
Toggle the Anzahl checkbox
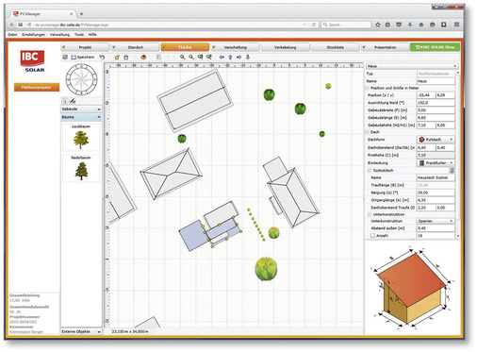click(x=372, y=236)
